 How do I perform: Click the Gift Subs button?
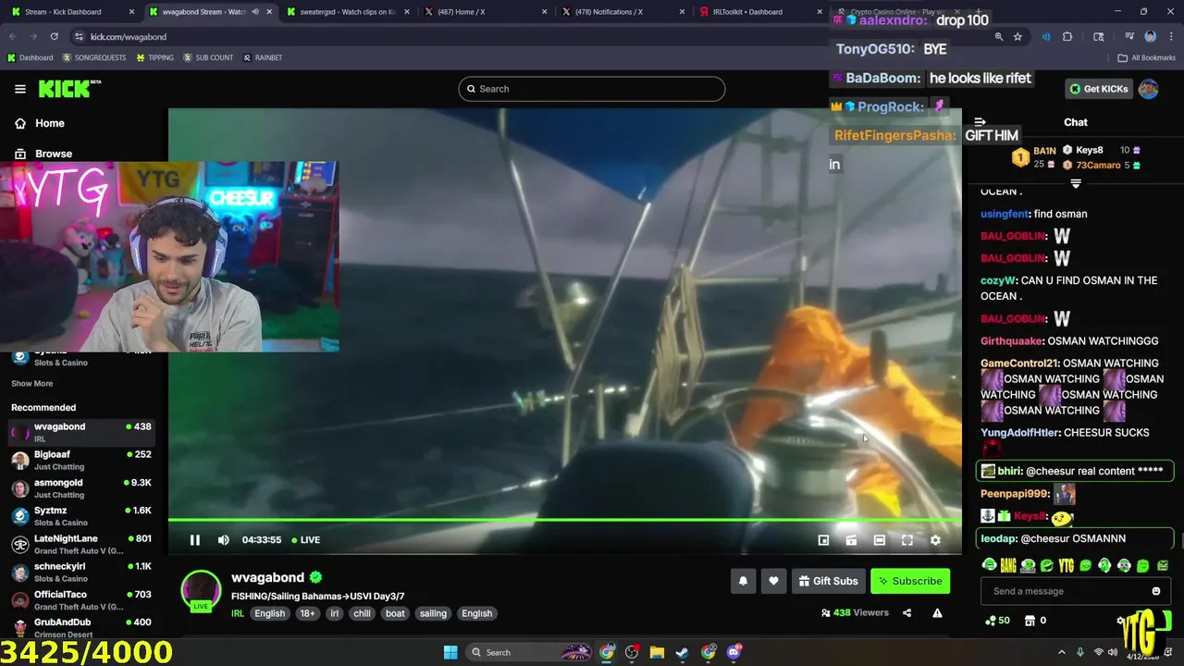[828, 581]
